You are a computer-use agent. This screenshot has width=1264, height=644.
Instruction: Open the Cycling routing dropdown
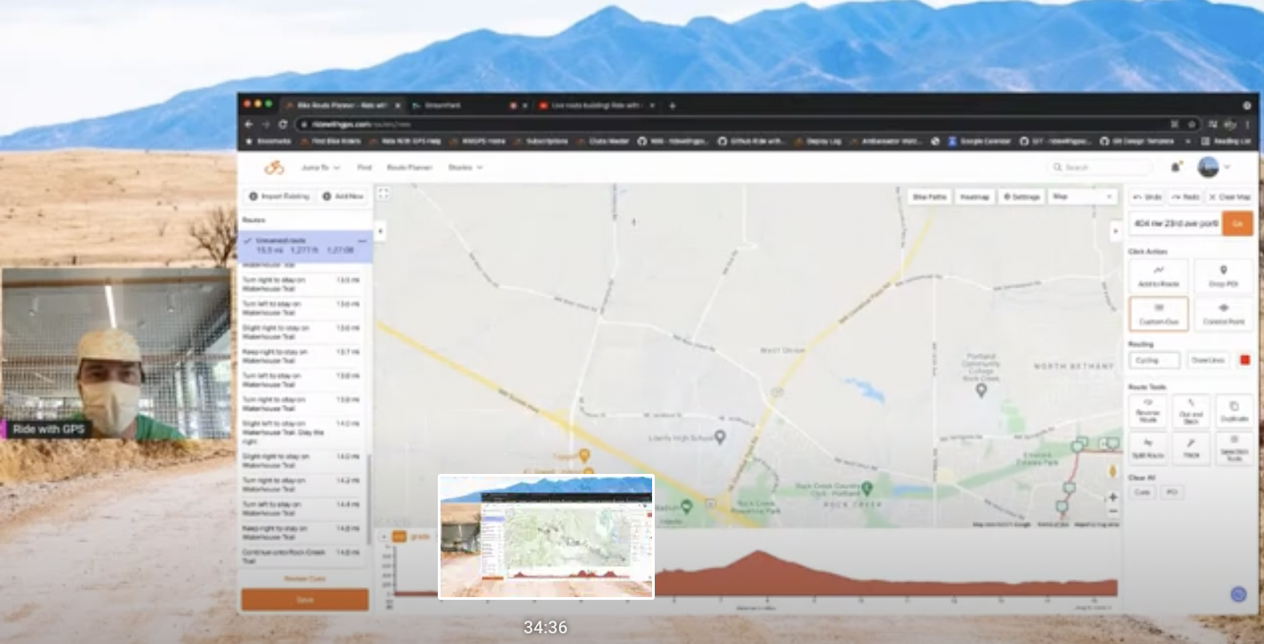point(1156,360)
